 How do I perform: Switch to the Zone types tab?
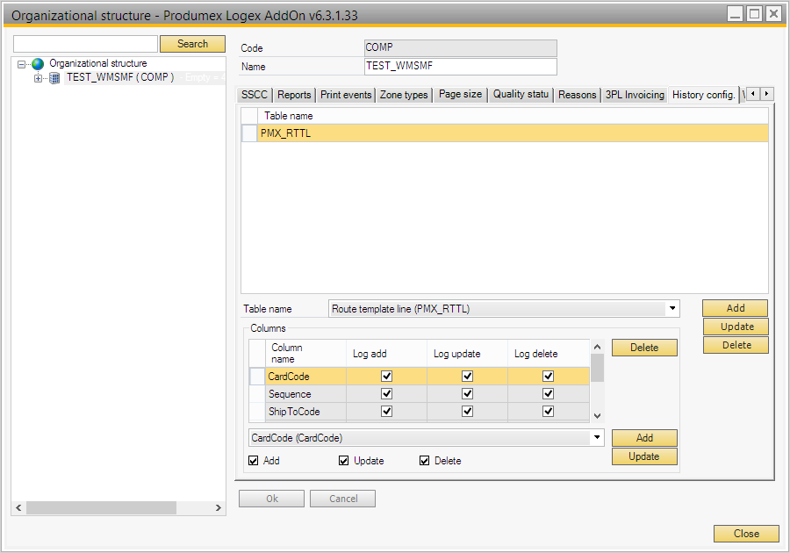404,95
